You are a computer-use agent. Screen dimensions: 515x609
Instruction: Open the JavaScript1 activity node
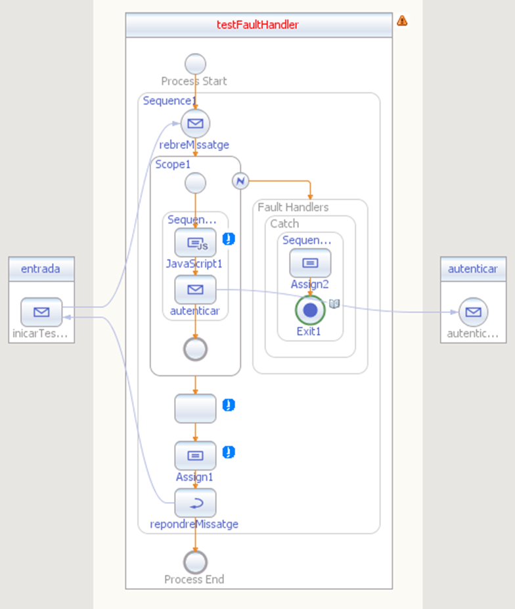[x=195, y=243]
